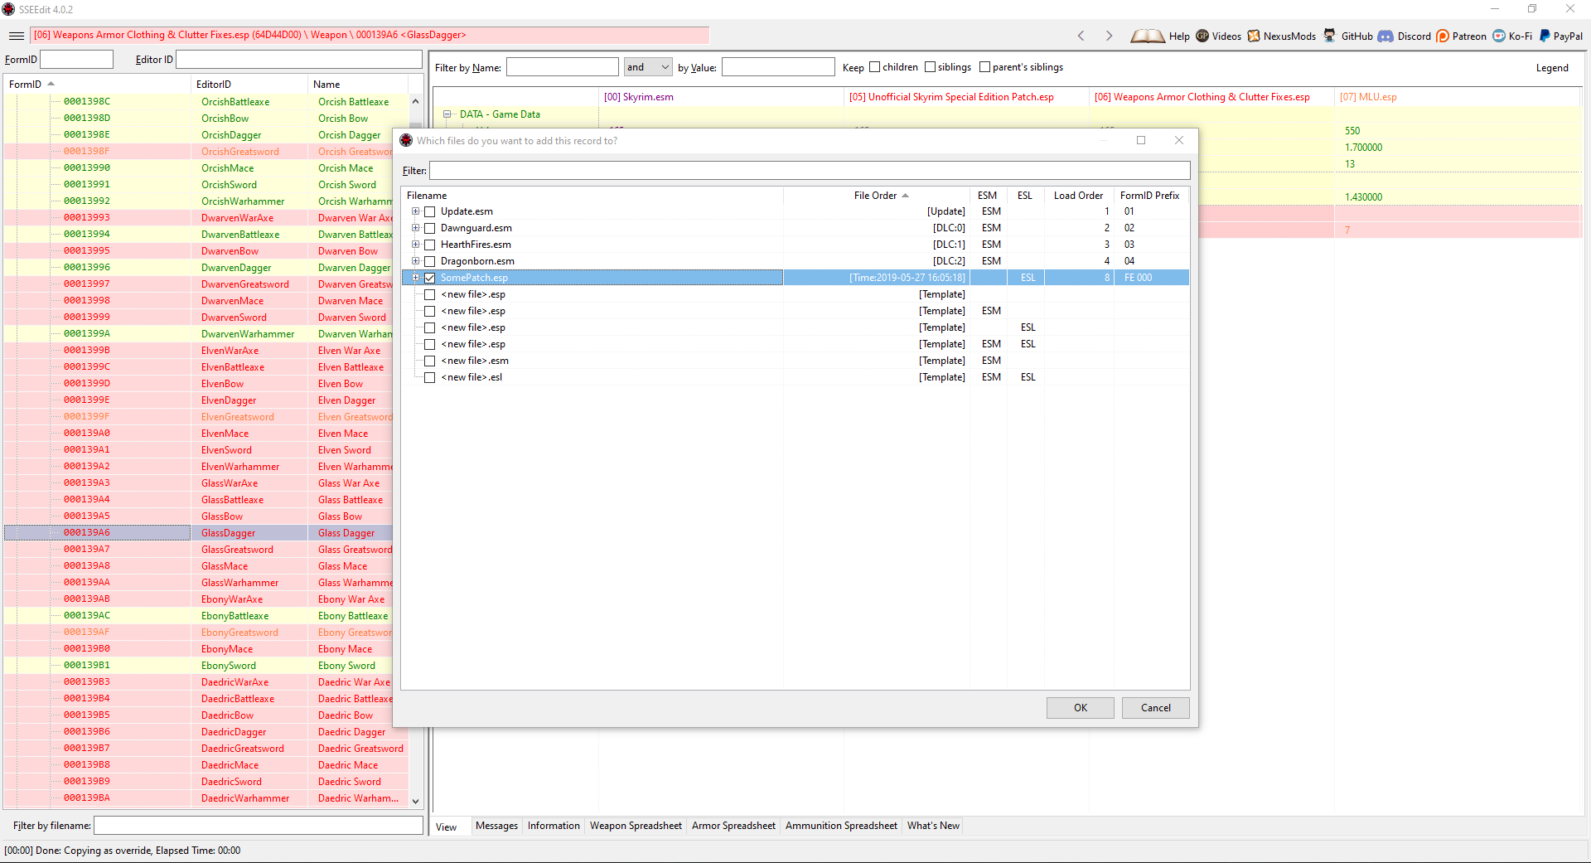The width and height of the screenshot is (1591, 863).
Task: Open GitHub link icon
Action: pos(1330,36)
